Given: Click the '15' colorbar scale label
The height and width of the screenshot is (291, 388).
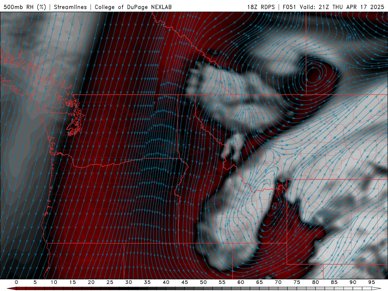Looking at the screenshot, I should (72, 282).
